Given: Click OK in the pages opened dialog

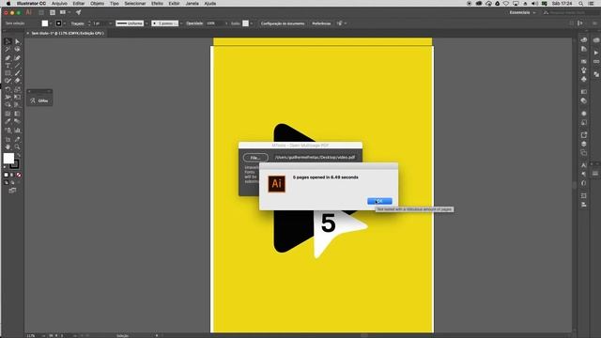Looking at the screenshot, I should [379, 201].
